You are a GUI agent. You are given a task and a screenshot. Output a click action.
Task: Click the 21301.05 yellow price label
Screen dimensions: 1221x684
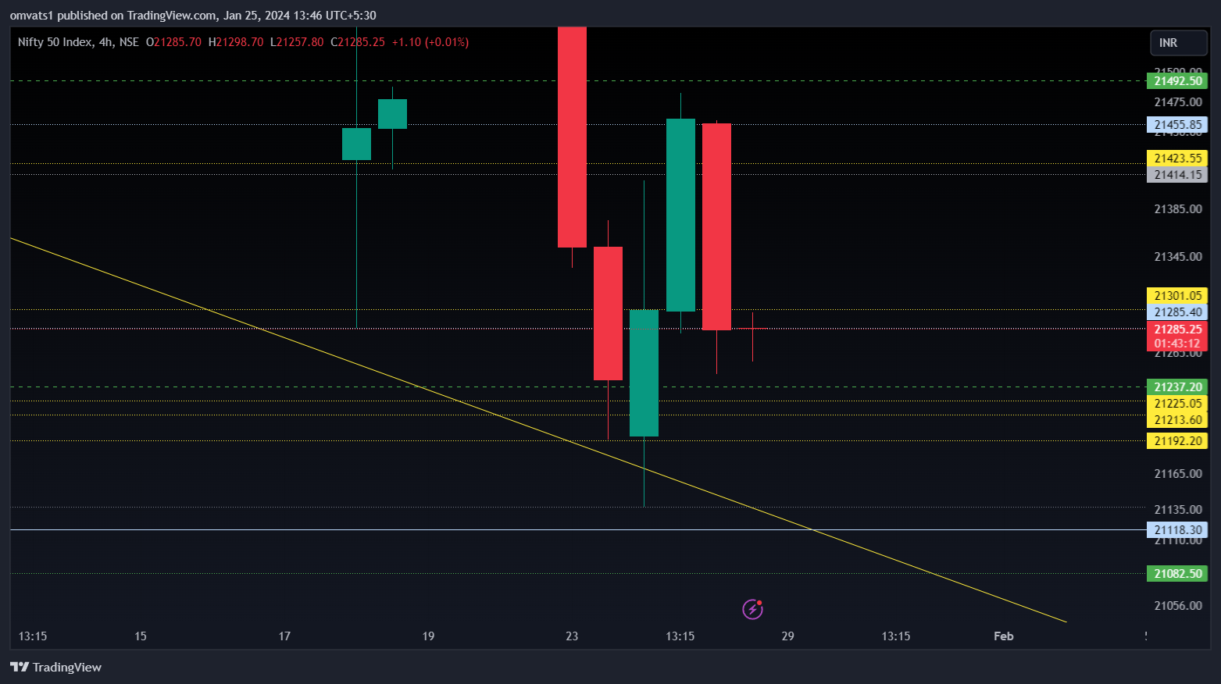(1177, 296)
